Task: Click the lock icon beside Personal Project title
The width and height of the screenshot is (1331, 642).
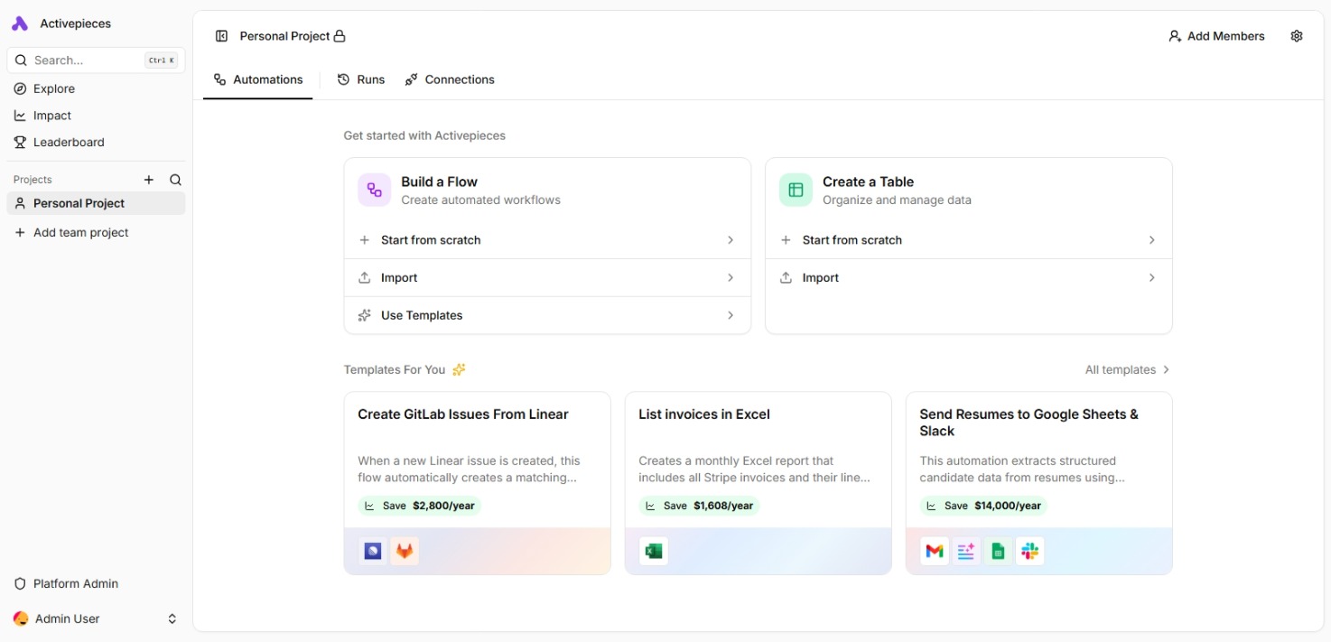Action: pos(340,36)
